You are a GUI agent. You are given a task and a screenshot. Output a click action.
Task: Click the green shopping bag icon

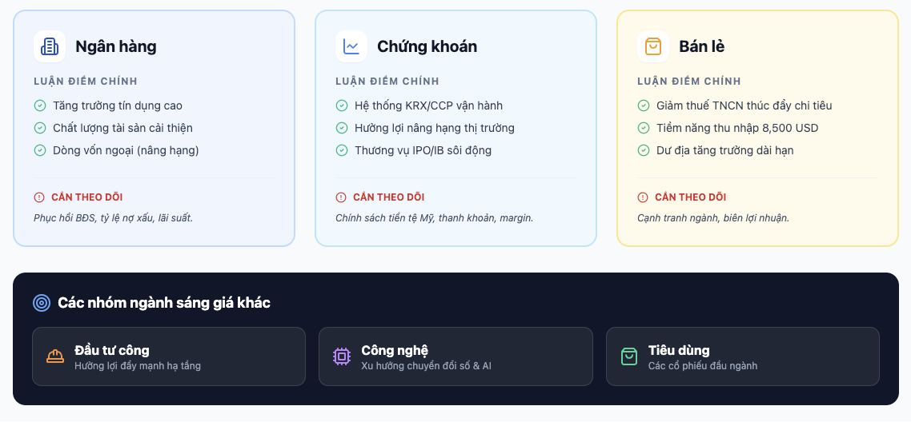tap(629, 356)
